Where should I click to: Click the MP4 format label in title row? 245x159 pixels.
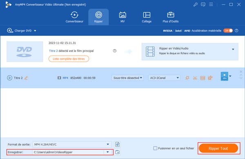tap(65, 78)
